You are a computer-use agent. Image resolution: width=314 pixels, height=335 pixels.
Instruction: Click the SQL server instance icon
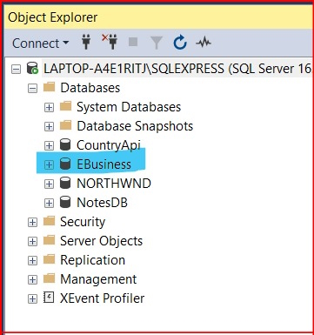point(32,69)
